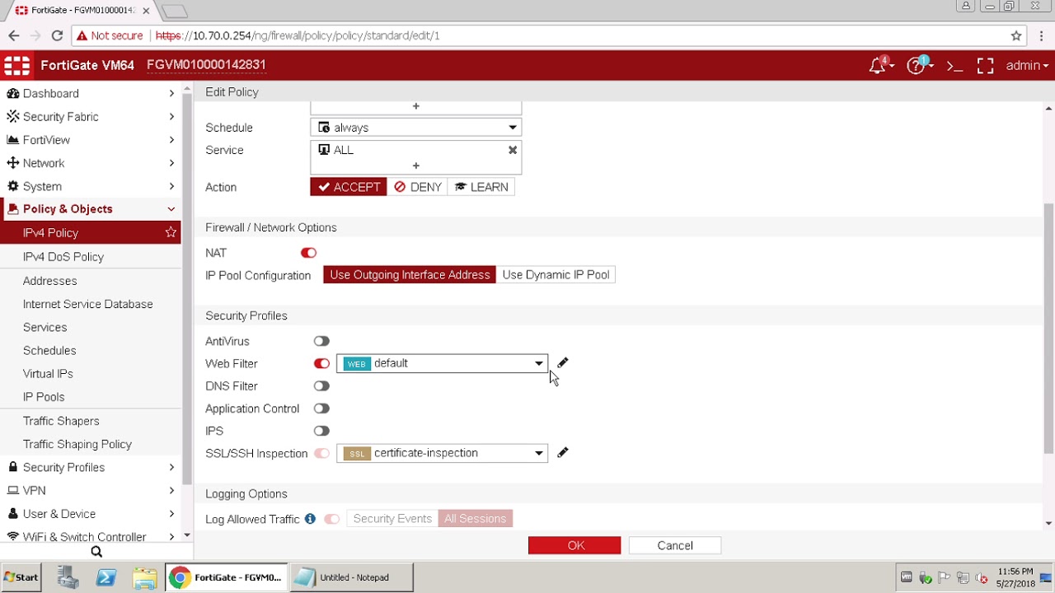Open the help question mark menu
Image resolution: width=1055 pixels, height=593 pixels.
[x=917, y=66]
